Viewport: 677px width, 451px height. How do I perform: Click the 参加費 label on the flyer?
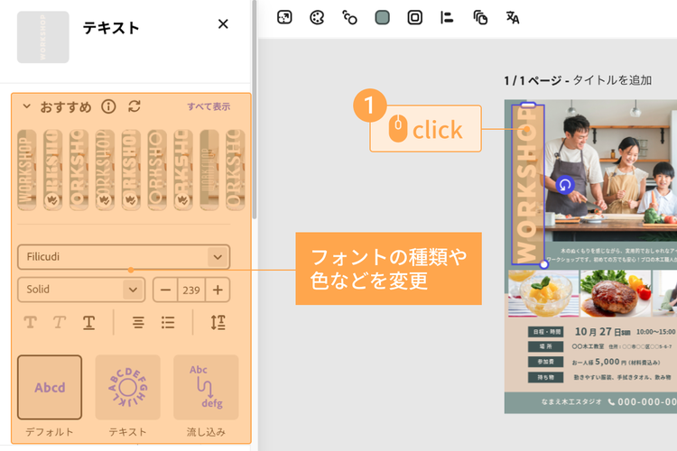[546, 362]
